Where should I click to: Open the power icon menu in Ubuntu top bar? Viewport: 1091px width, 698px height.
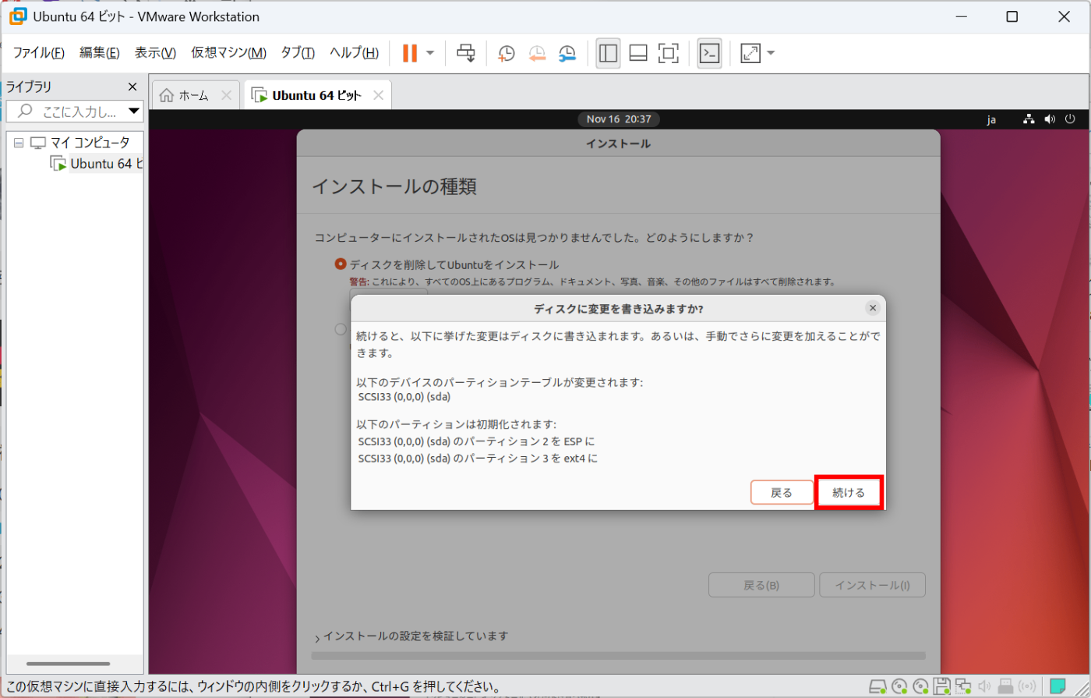point(1070,119)
